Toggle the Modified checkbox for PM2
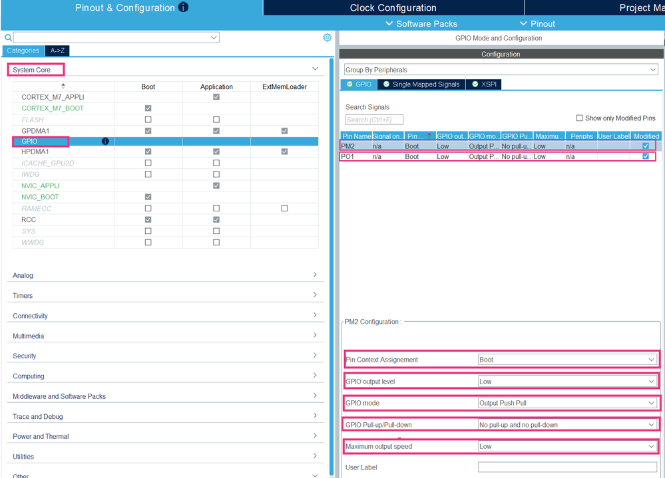Screen dimensions: 665x478 (x=646, y=146)
